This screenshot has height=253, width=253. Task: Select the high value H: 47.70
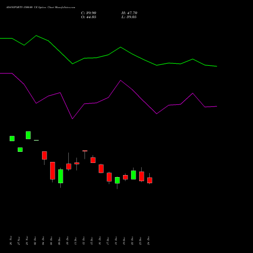pos(130,13)
